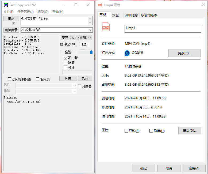Screen dimensions: 208x174
Task: Disable the 不中断 checkbox
Action: tap(66, 58)
